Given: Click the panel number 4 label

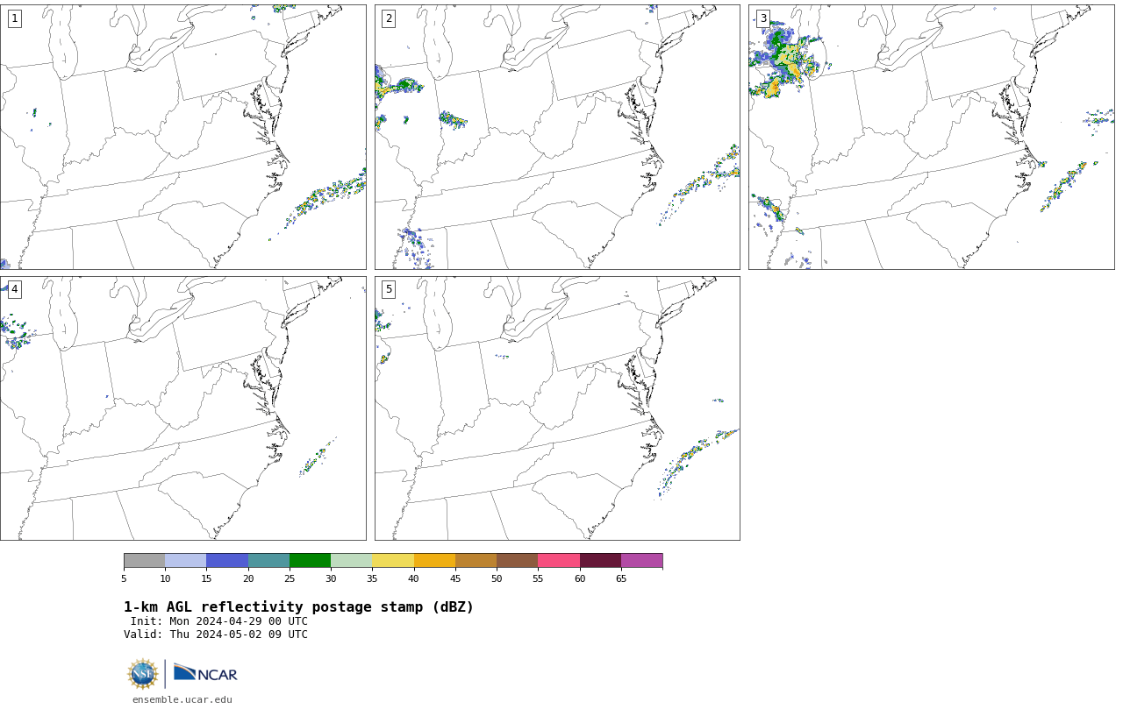Looking at the screenshot, I should pos(14,289).
